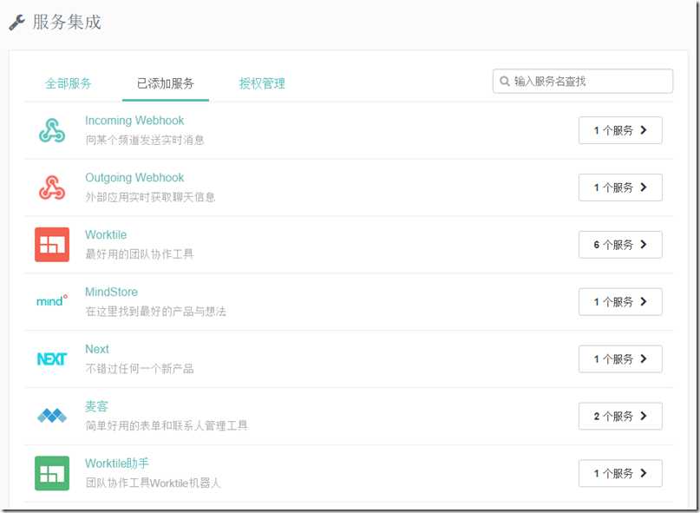The image size is (700, 513).
Task: Click the wrench icon beside 服务集成
Action: [x=17, y=23]
